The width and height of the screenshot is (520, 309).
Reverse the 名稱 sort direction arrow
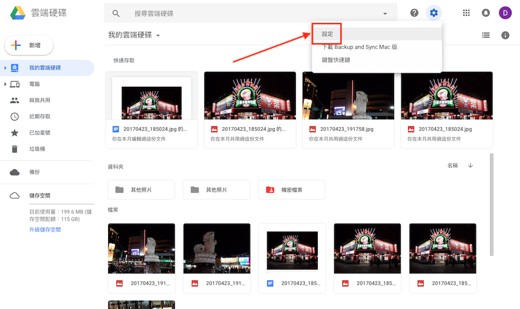tap(471, 165)
